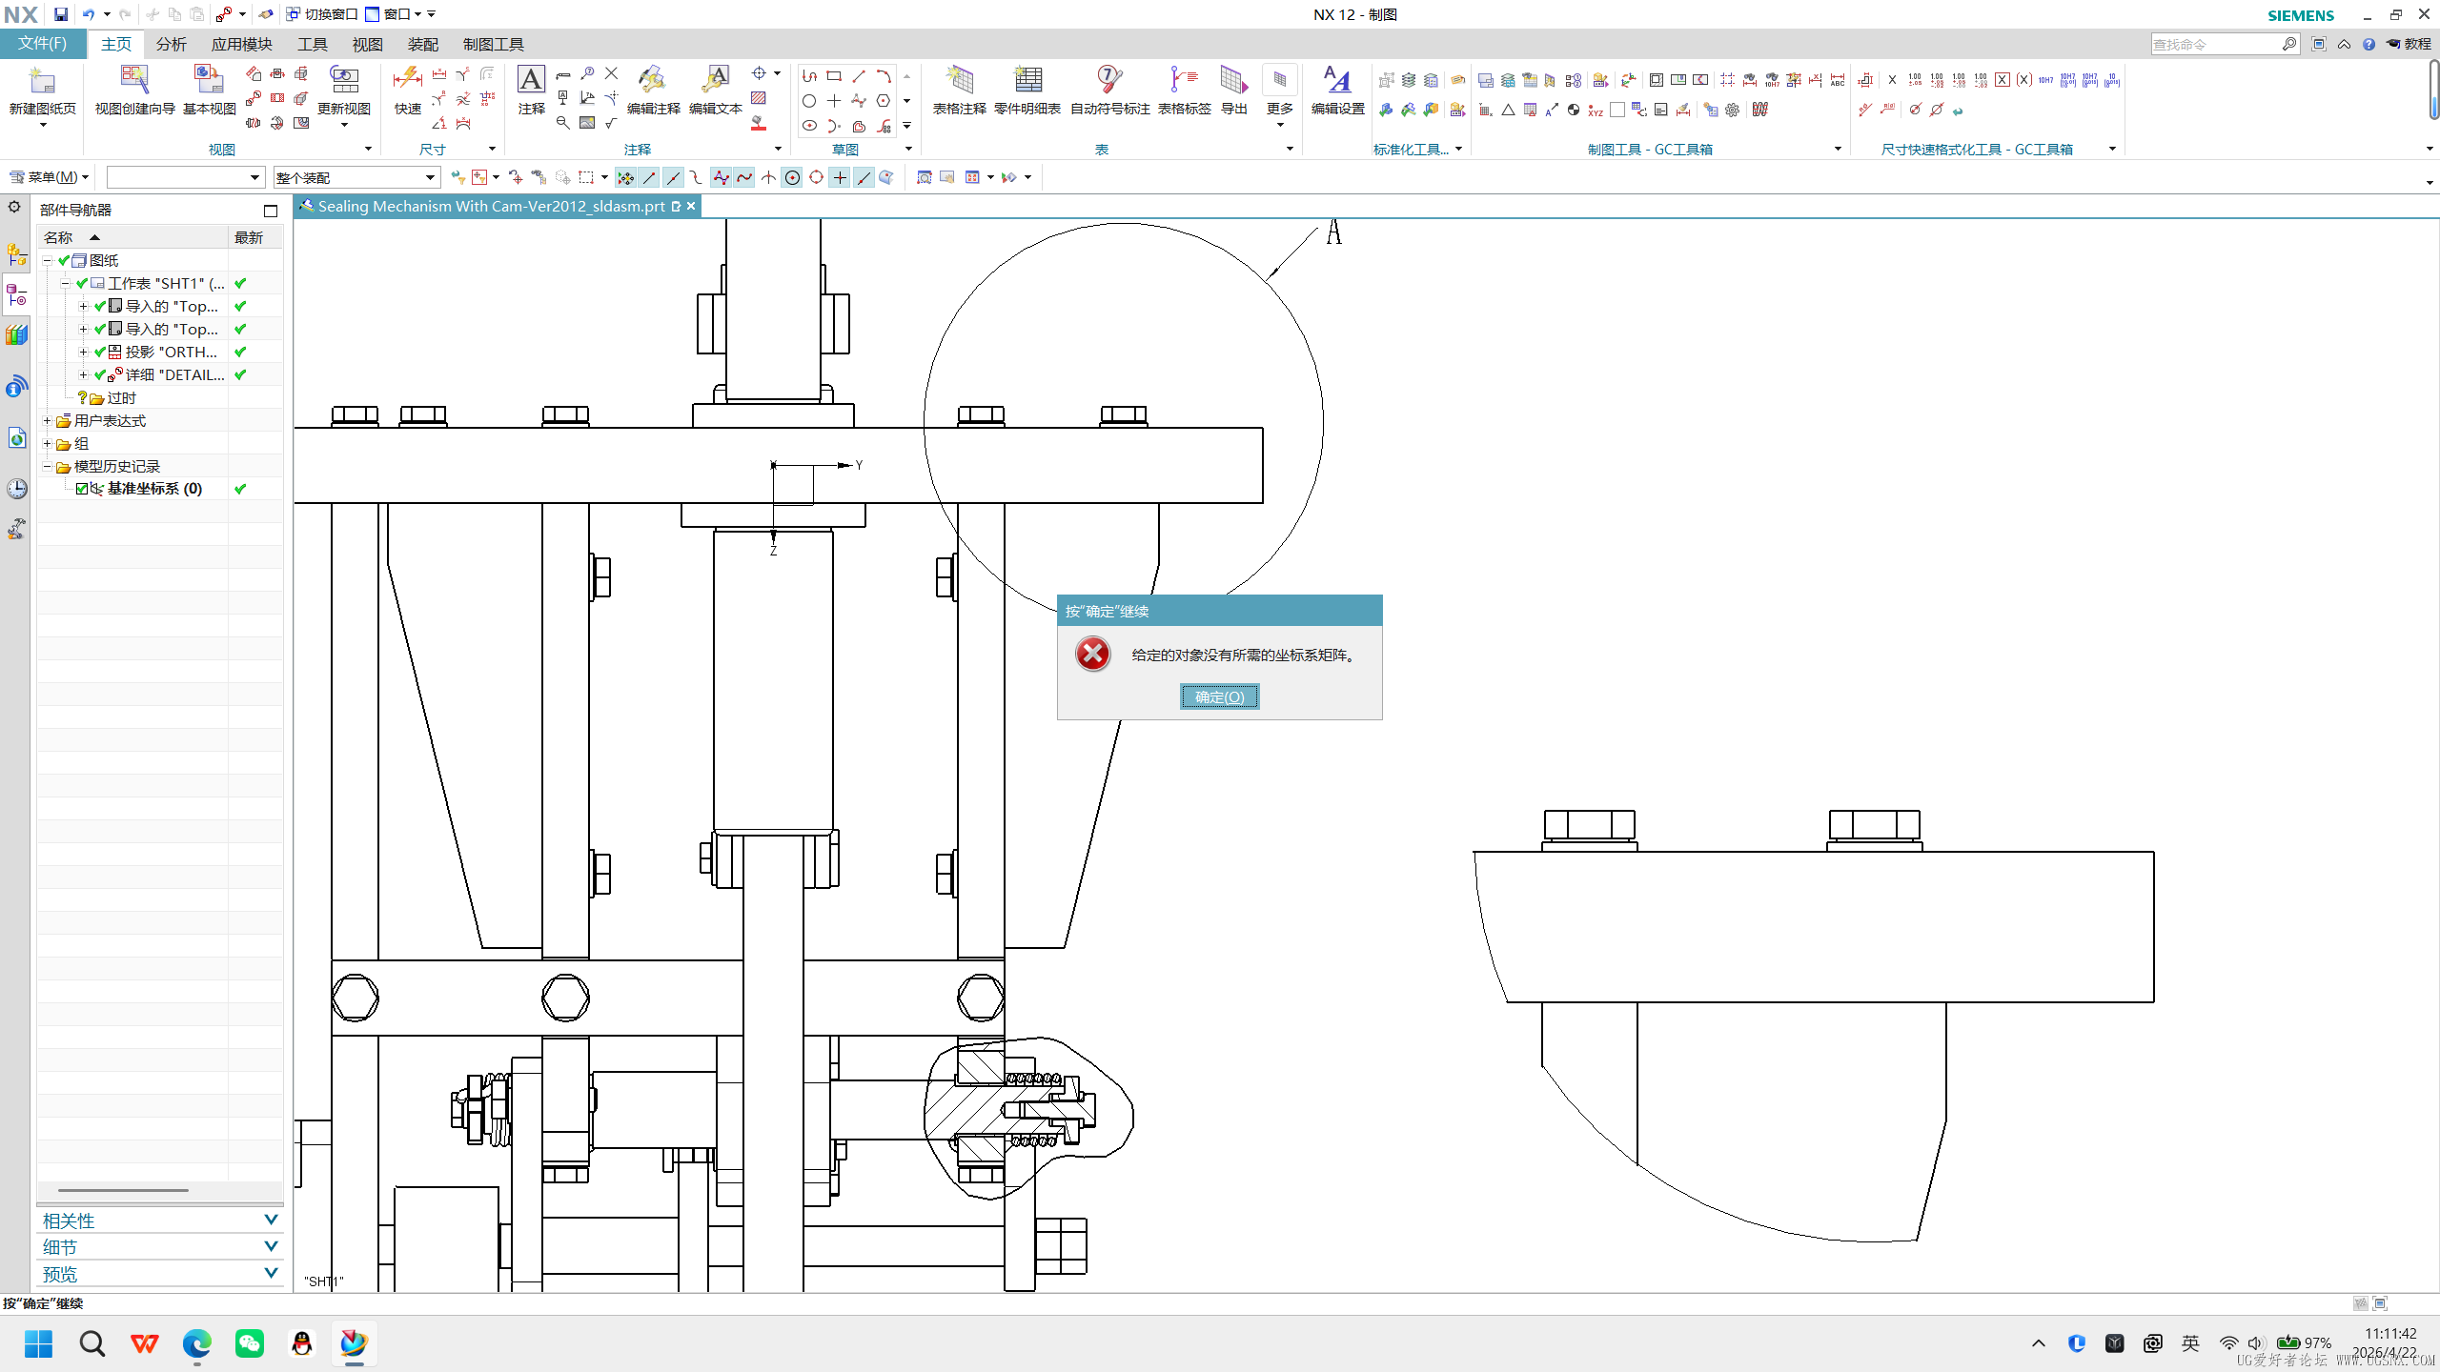2440x1372 pixels.
Task: Click the ribbon vertical scrollbar
Action: pos(2433,91)
